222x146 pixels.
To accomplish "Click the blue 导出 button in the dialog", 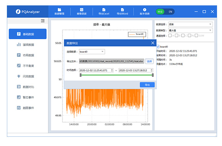I will (147, 85).
